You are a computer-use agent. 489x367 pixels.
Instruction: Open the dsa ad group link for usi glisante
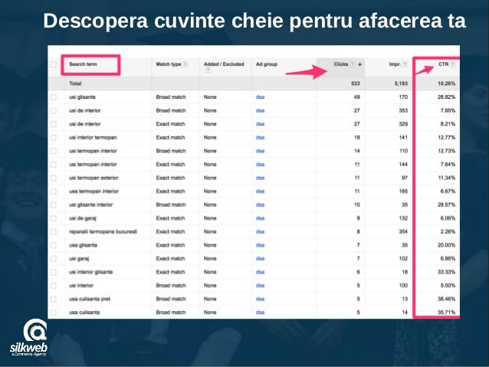[x=260, y=97]
